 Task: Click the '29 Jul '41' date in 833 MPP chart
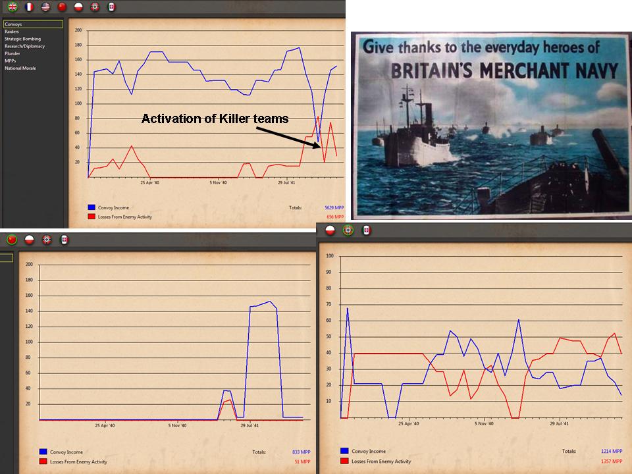pyautogui.click(x=250, y=425)
